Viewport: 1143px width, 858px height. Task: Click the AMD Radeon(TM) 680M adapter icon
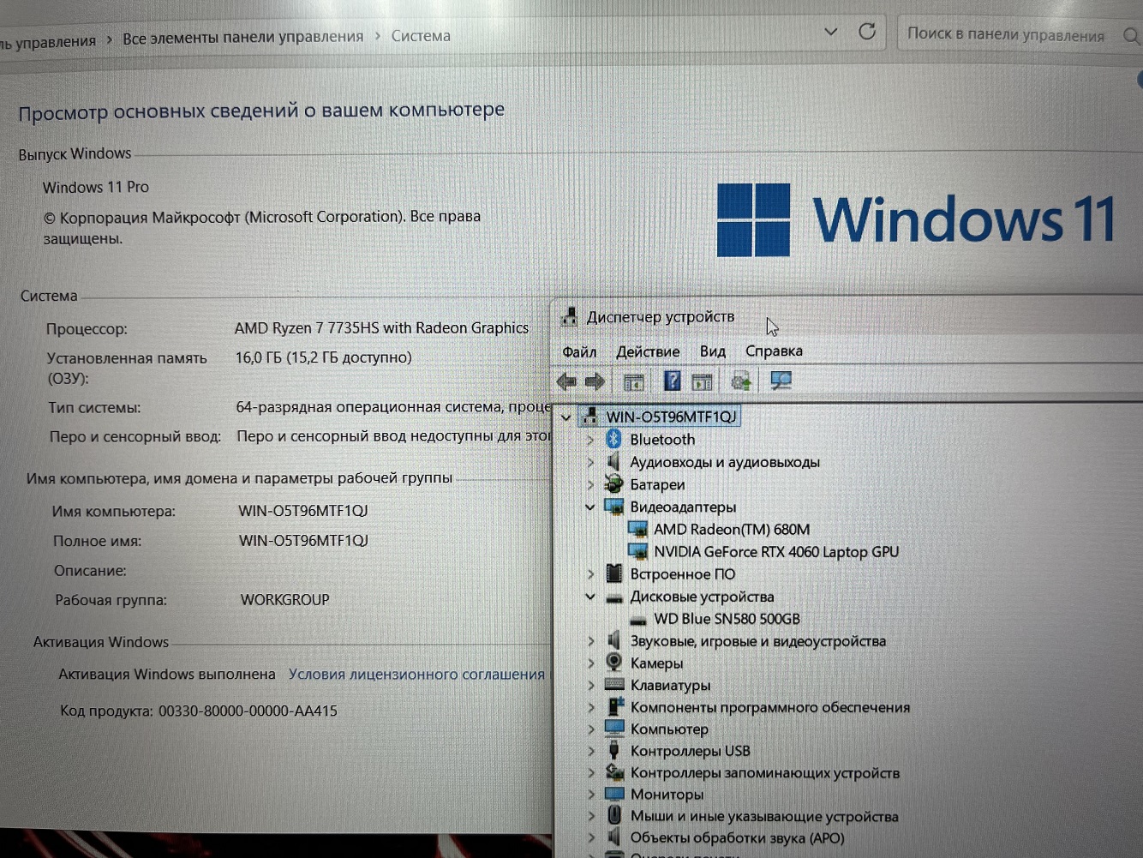tap(637, 530)
